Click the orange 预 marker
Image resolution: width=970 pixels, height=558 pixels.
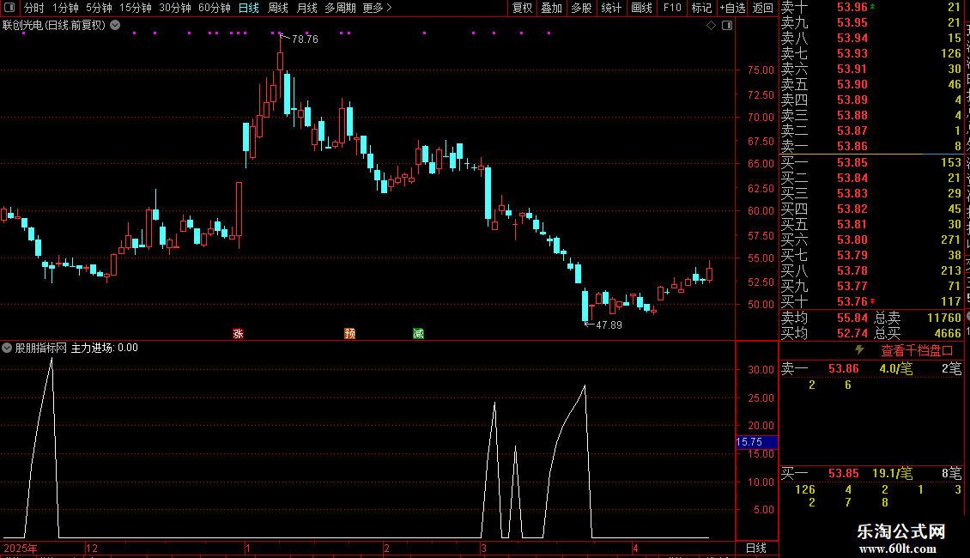349,333
